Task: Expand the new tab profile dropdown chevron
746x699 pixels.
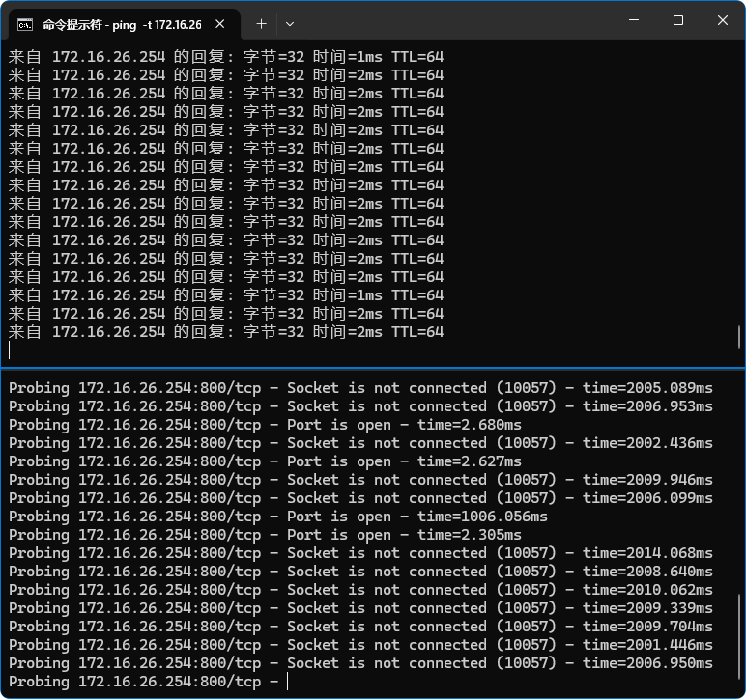Action: [290, 23]
